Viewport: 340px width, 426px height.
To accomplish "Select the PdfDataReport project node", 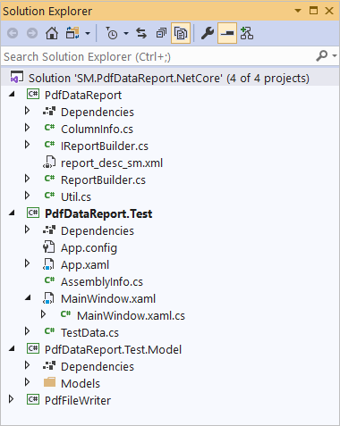I will point(83,96).
